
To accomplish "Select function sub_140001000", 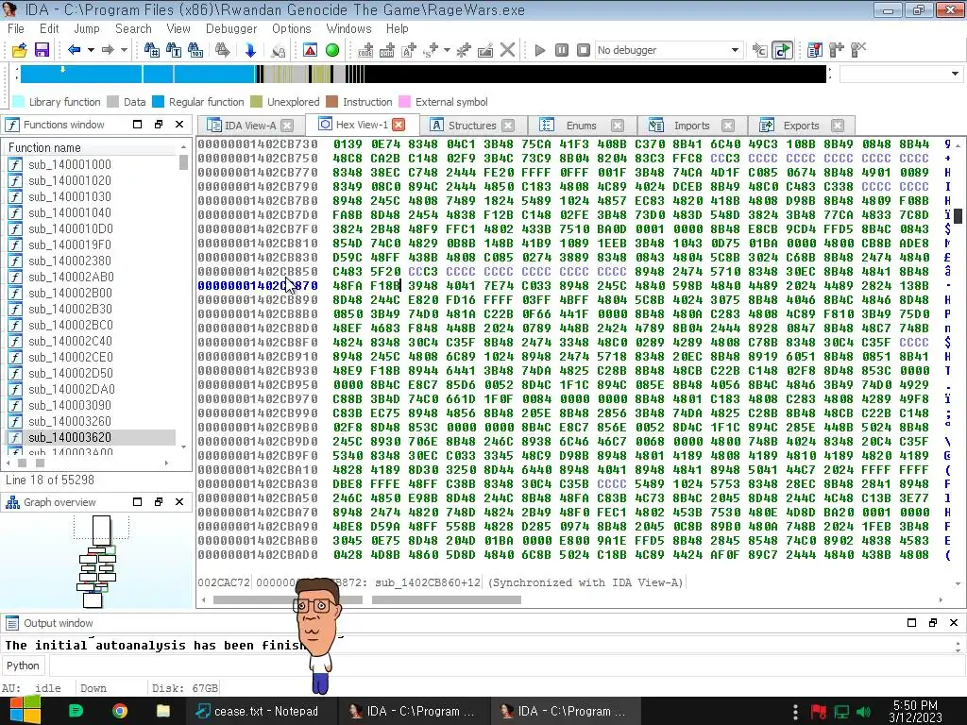I will 70,164.
